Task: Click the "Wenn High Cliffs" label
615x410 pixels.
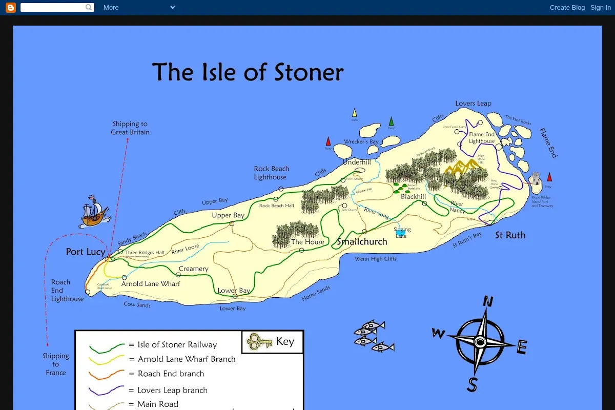Action: [x=375, y=259]
